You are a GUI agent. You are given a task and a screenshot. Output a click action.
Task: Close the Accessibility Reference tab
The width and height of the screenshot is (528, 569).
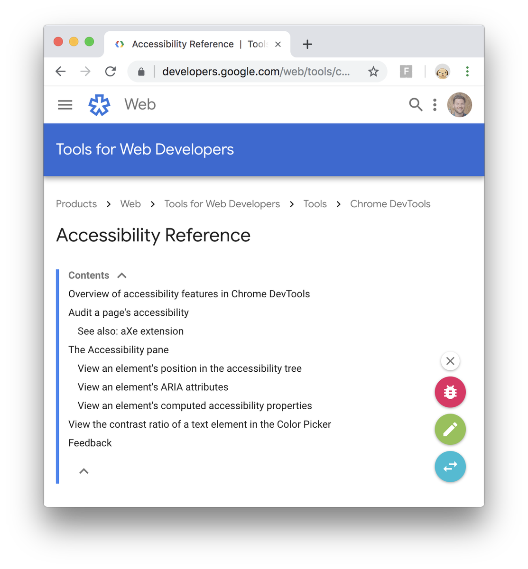278,44
